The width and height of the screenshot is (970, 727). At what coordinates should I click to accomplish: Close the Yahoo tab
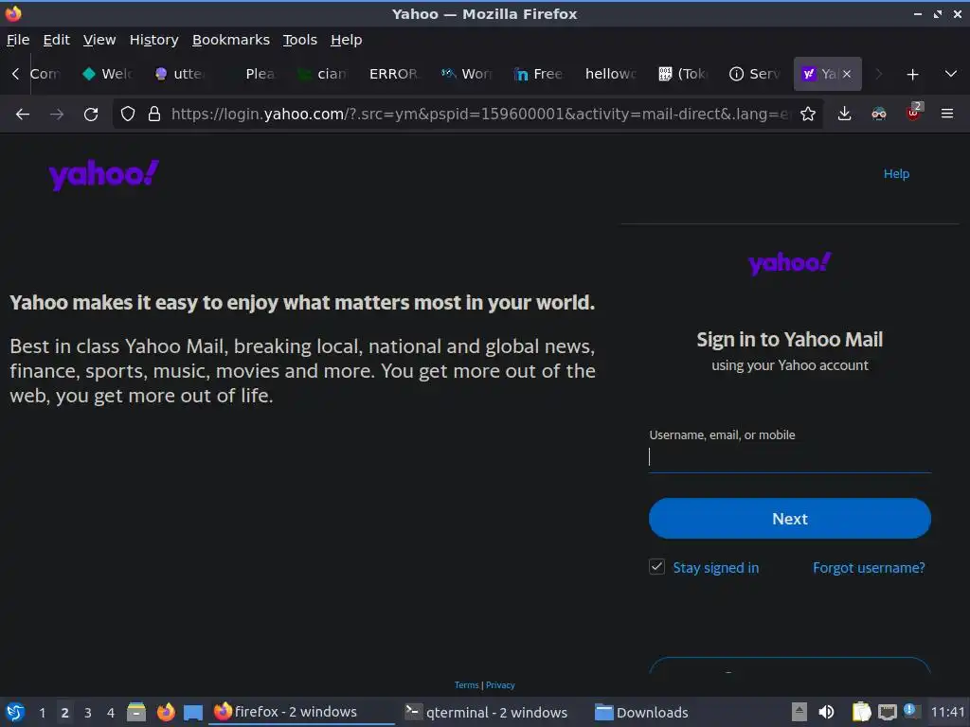coord(847,74)
